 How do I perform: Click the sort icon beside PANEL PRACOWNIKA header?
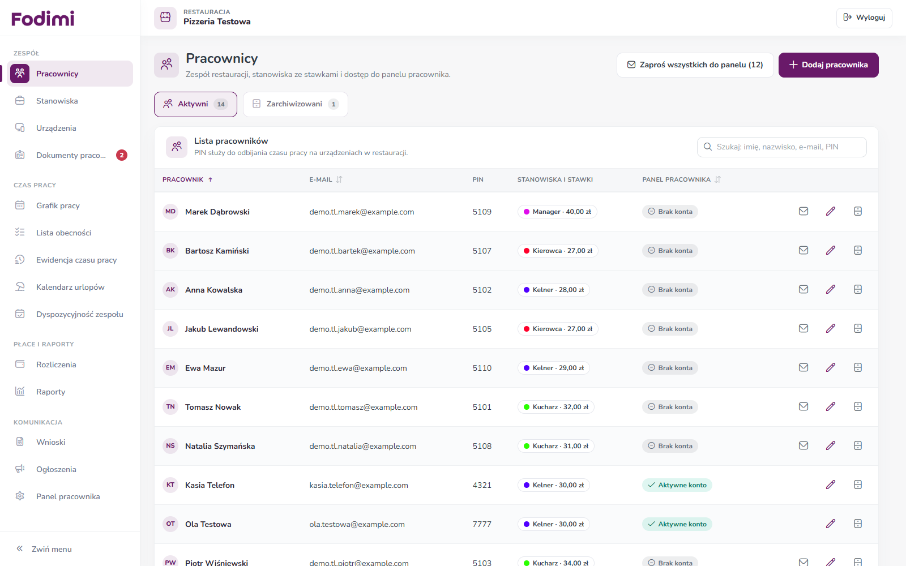tap(717, 179)
